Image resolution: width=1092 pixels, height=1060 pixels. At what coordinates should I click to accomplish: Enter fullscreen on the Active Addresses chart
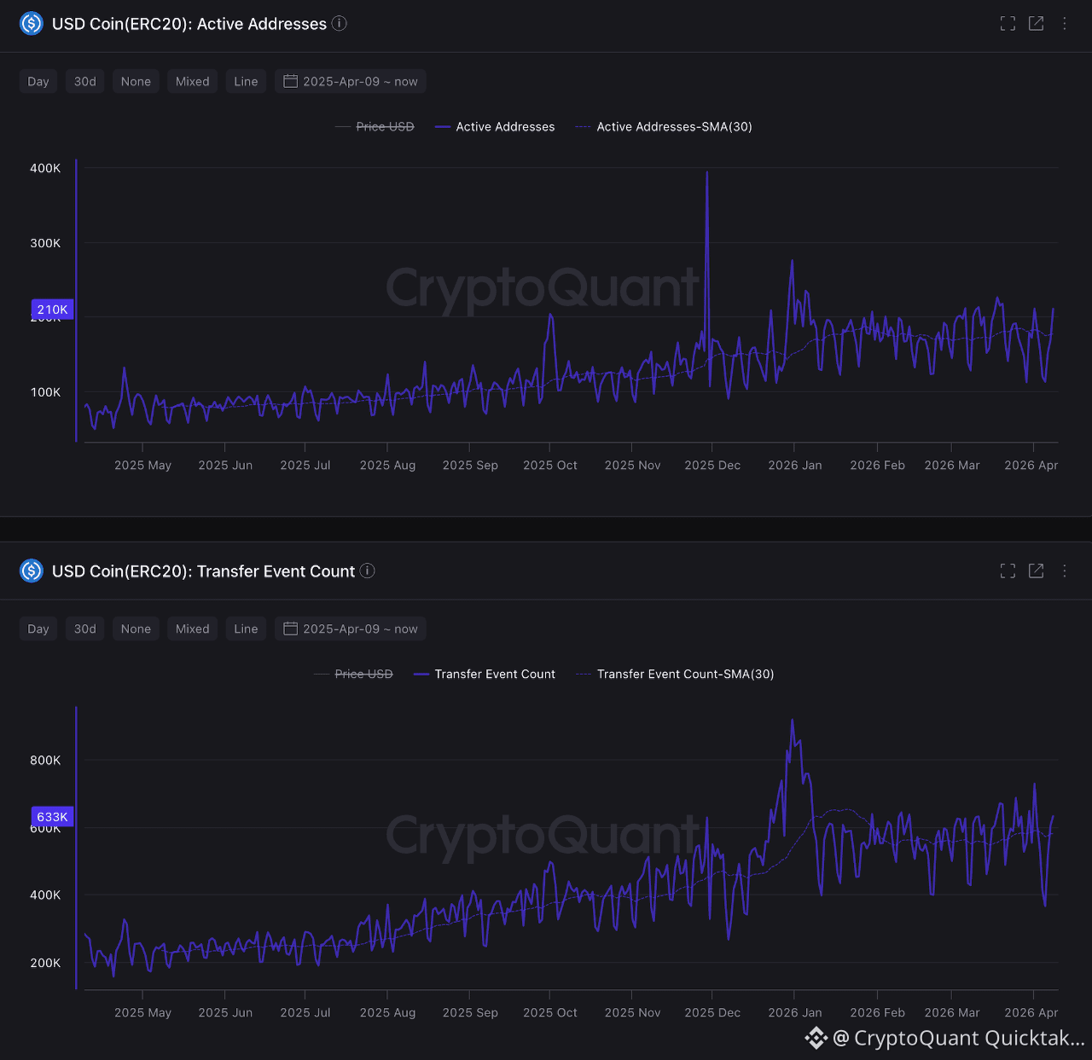coord(1008,24)
